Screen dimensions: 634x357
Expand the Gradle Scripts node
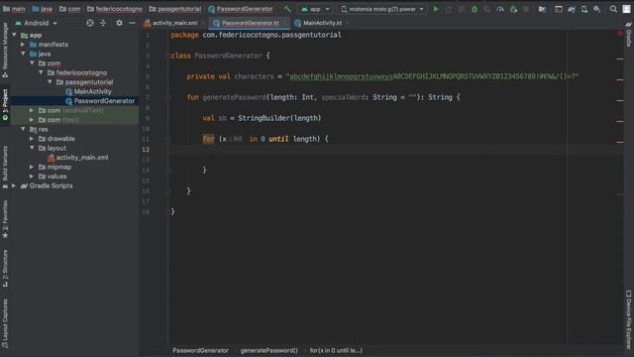14,185
